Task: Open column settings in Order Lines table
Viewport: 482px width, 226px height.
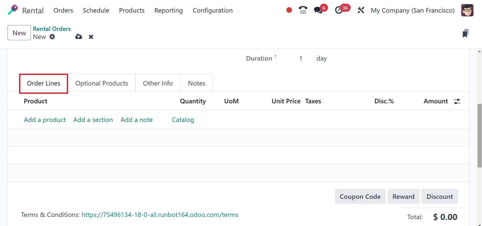Action: pyautogui.click(x=457, y=101)
